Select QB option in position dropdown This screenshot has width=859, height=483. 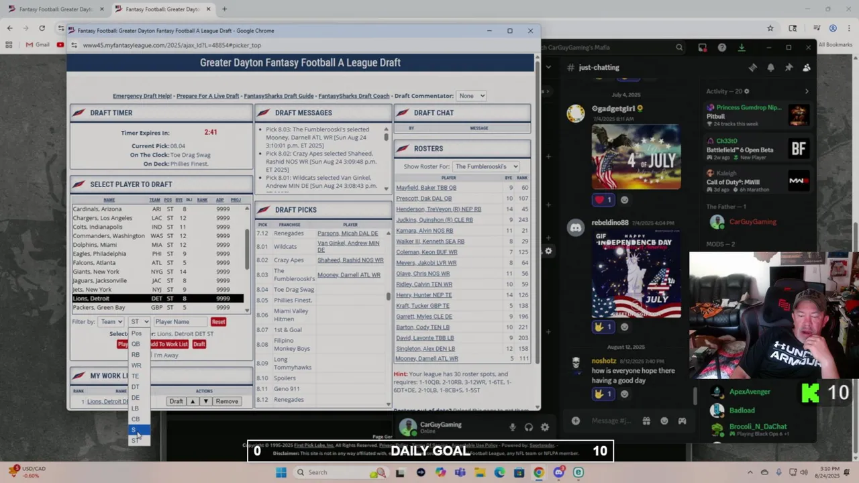[136, 344]
